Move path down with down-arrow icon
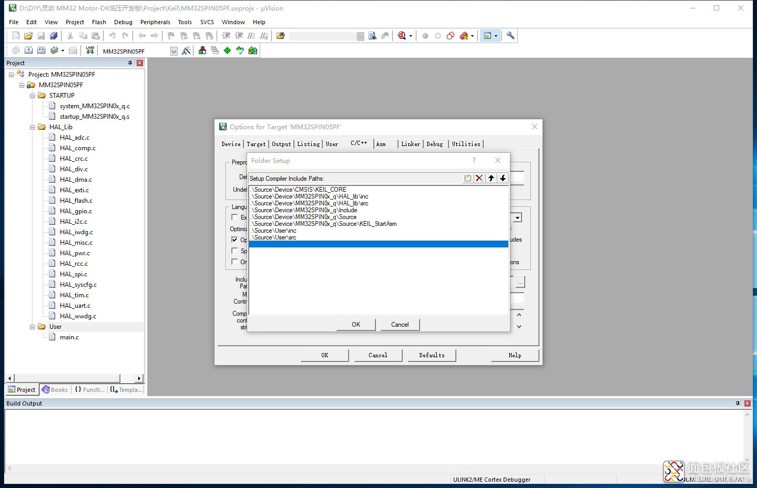This screenshot has width=757, height=488. click(503, 178)
